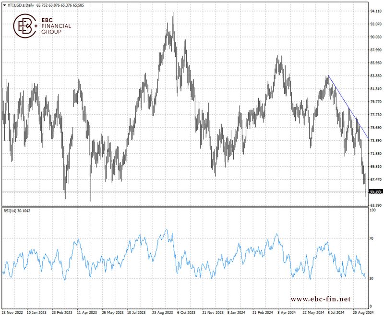Select the blue descending trendline
This screenshot has width=384, height=318.
[348, 107]
